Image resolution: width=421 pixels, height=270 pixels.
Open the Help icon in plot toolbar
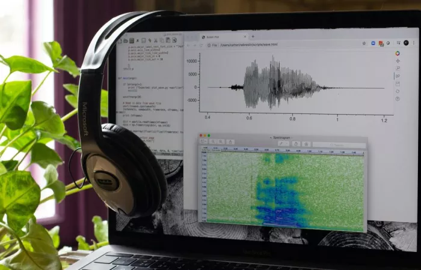[x=398, y=99]
